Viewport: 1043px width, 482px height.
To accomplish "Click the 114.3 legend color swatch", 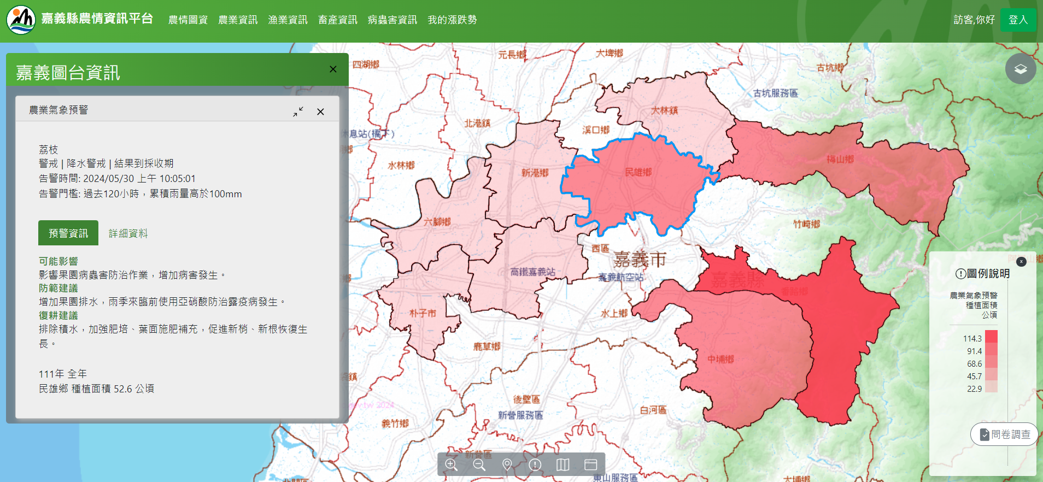I will [x=991, y=337].
